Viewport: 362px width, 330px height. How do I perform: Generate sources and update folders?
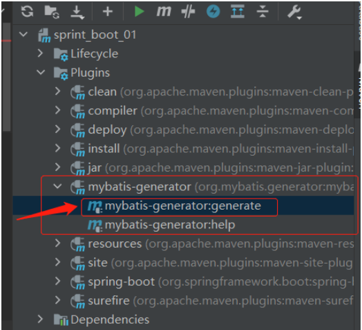(x=52, y=12)
